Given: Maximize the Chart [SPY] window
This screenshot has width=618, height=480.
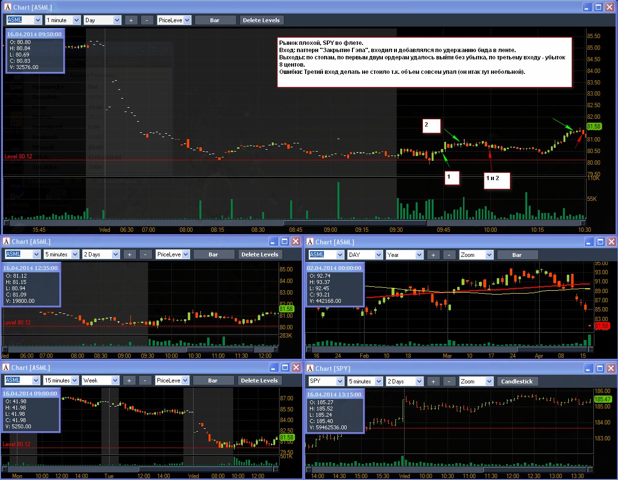Looking at the screenshot, I should (x=600, y=368).
